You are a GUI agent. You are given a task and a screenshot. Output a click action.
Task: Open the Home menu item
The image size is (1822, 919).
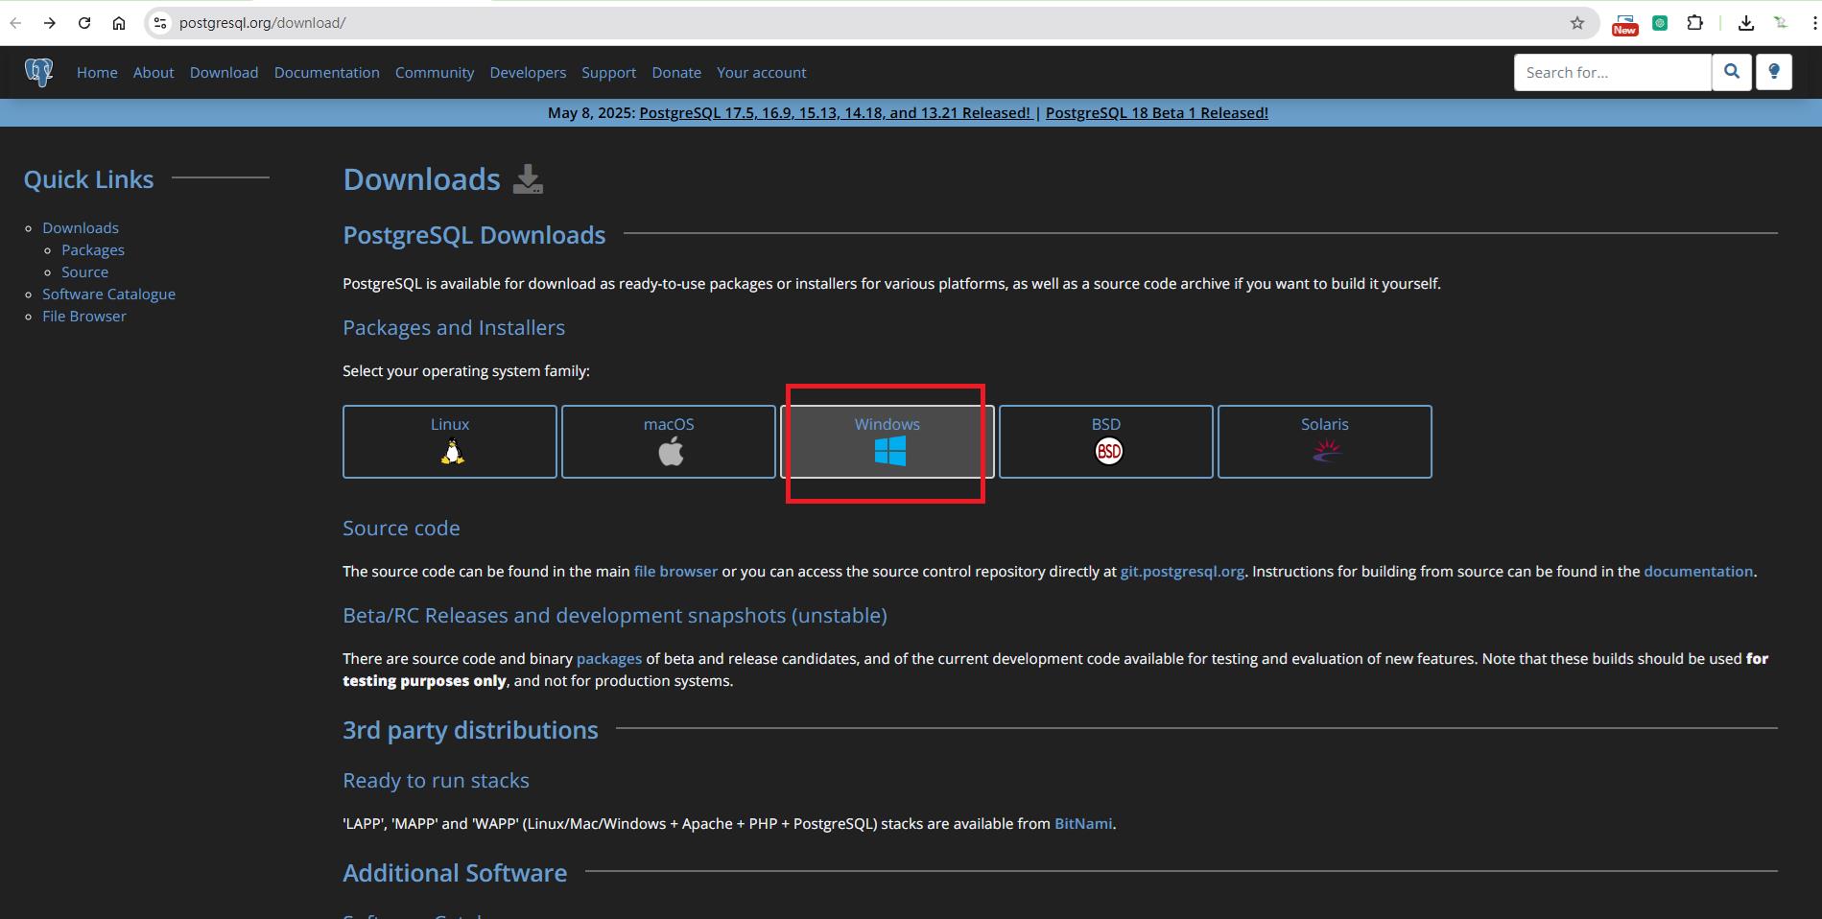(x=97, y=72)
